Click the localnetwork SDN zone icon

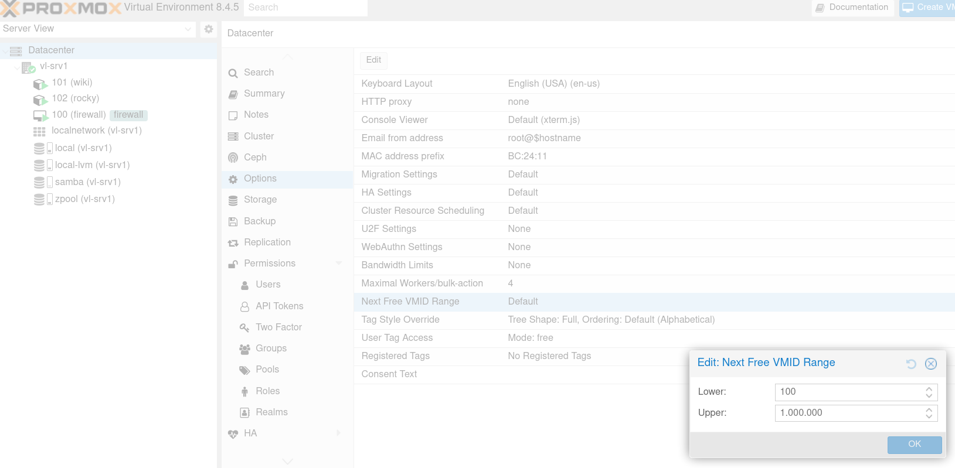39,131
